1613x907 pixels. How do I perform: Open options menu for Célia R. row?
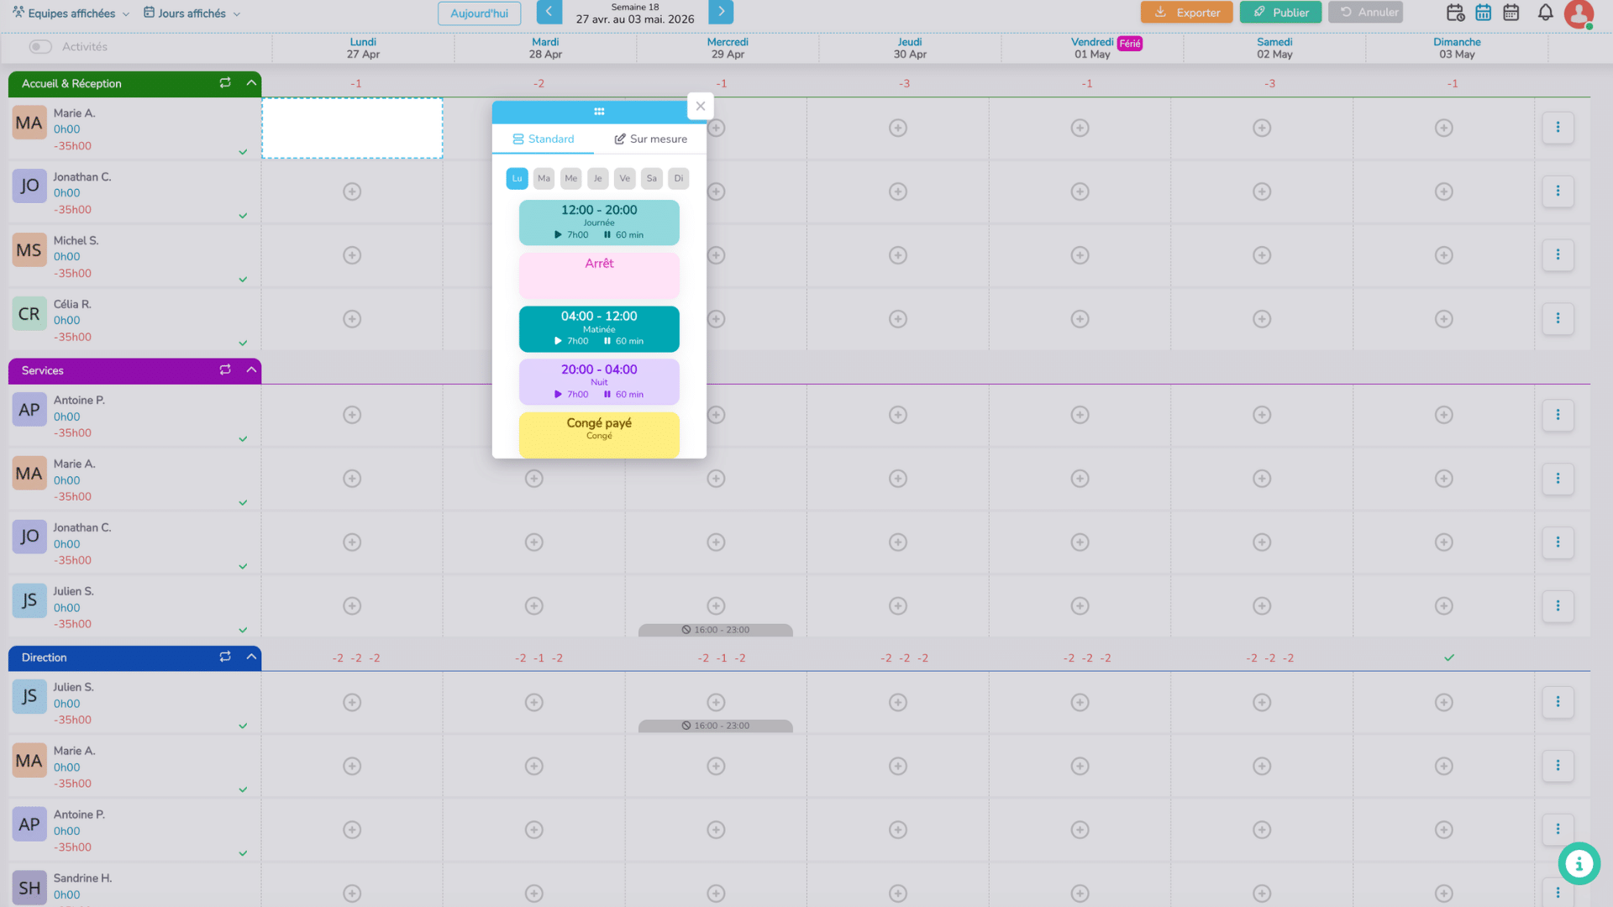tap(1558, 318)
